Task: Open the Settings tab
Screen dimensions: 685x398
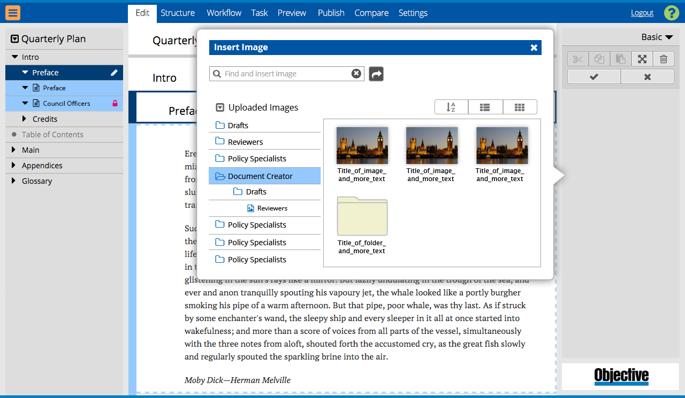Action: tap(413, 13)
